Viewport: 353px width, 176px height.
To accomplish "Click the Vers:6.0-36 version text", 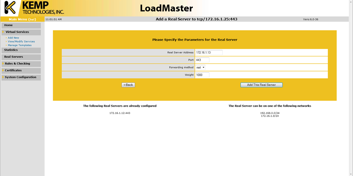I will tap(311, 20).
